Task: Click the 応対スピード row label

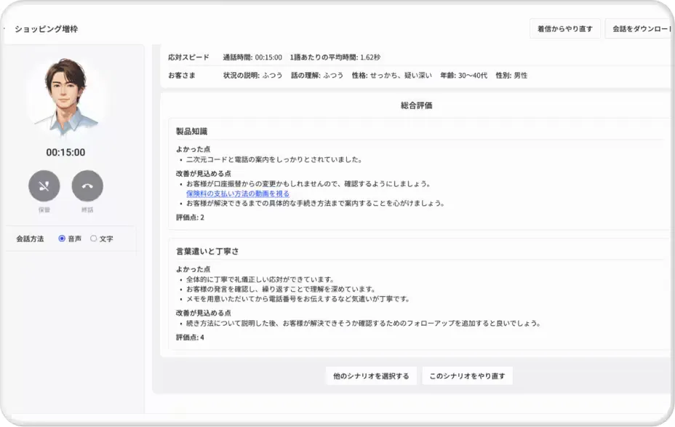Action: [x=188, y=57]
